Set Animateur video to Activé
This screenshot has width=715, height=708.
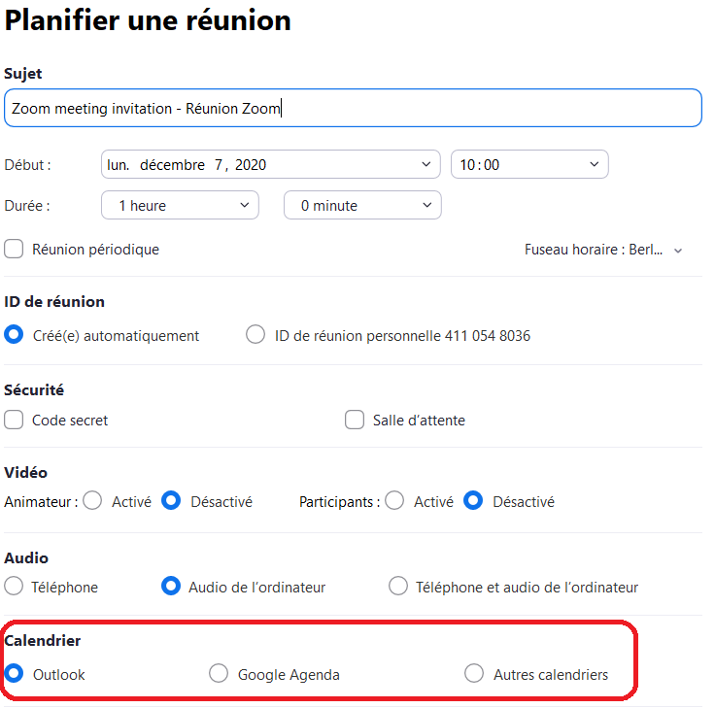tap(93, 502)
